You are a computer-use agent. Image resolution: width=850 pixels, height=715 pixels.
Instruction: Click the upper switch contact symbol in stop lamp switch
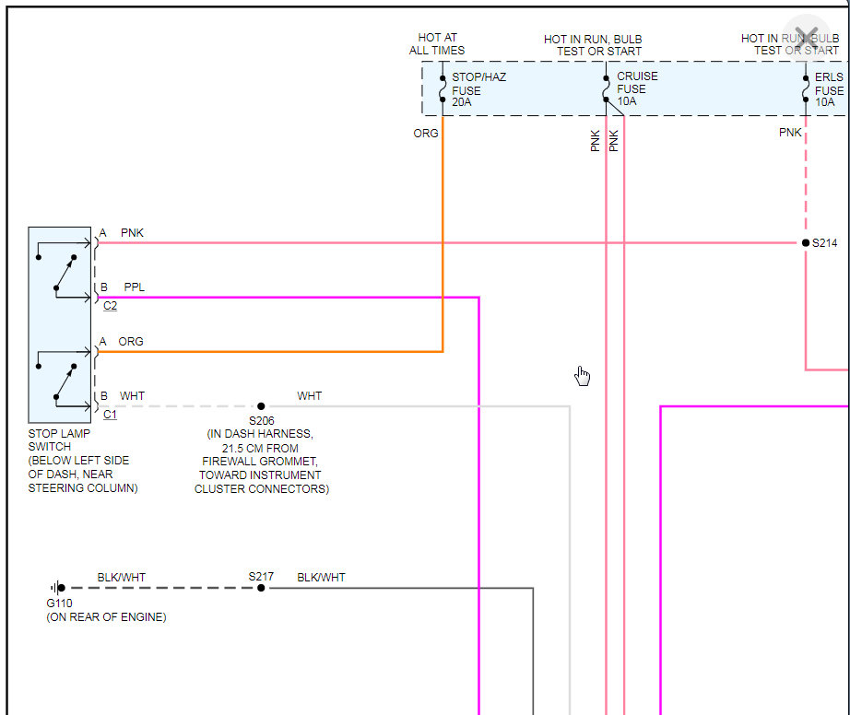click(64, 270)
